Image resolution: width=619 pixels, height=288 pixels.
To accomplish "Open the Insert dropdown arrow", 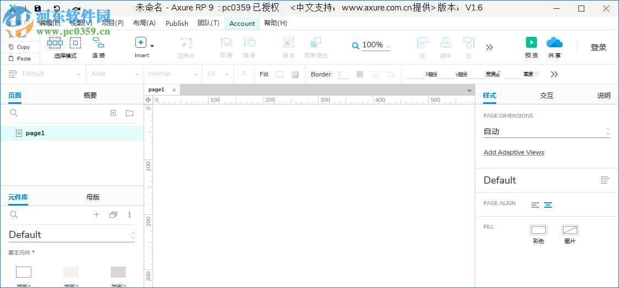I will click(152, 46).
